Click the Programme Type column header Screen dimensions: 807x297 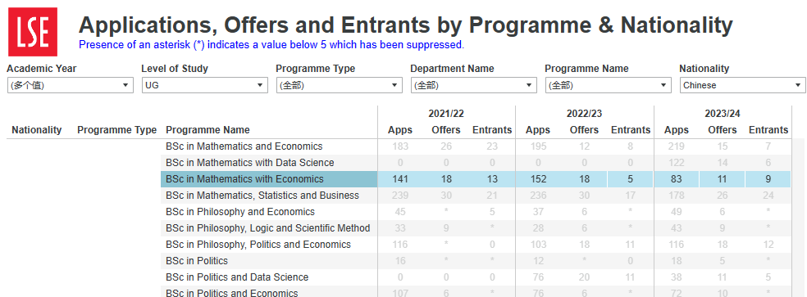click(116, 130)
